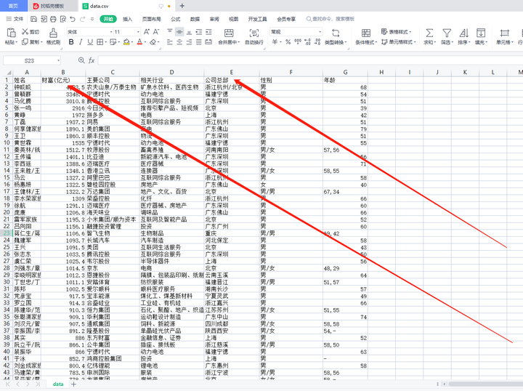
Task: Add a new sheet next to data
Action: pyautogui.click(x=73, y=384)
